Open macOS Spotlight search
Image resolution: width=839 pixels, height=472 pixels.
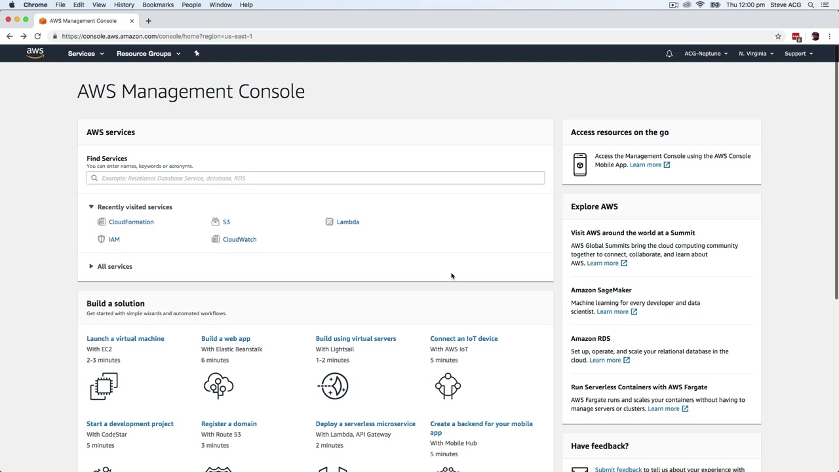click(811, 5)
